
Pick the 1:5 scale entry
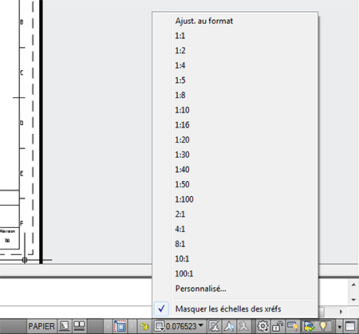(235, 81)
